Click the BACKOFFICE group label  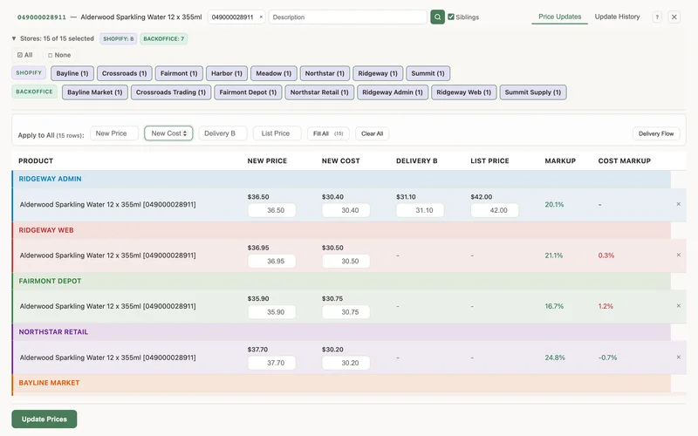click(x=34, y=92)
